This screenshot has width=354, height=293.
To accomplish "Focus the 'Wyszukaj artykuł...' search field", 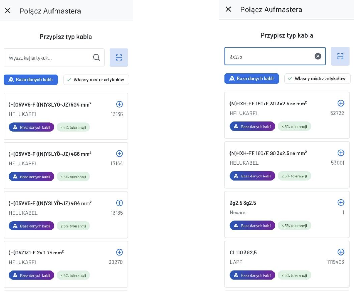I will click(x=47, y=58).
